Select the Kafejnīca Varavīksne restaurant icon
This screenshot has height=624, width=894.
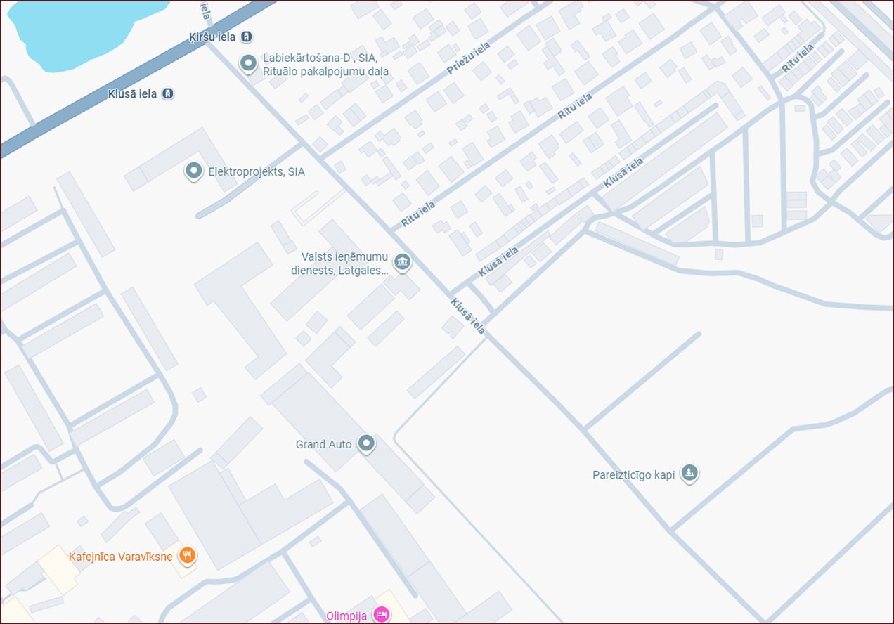(187, 556)
